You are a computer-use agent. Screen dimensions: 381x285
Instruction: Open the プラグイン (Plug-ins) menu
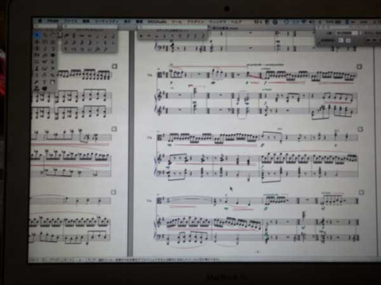tap(196, 22)
